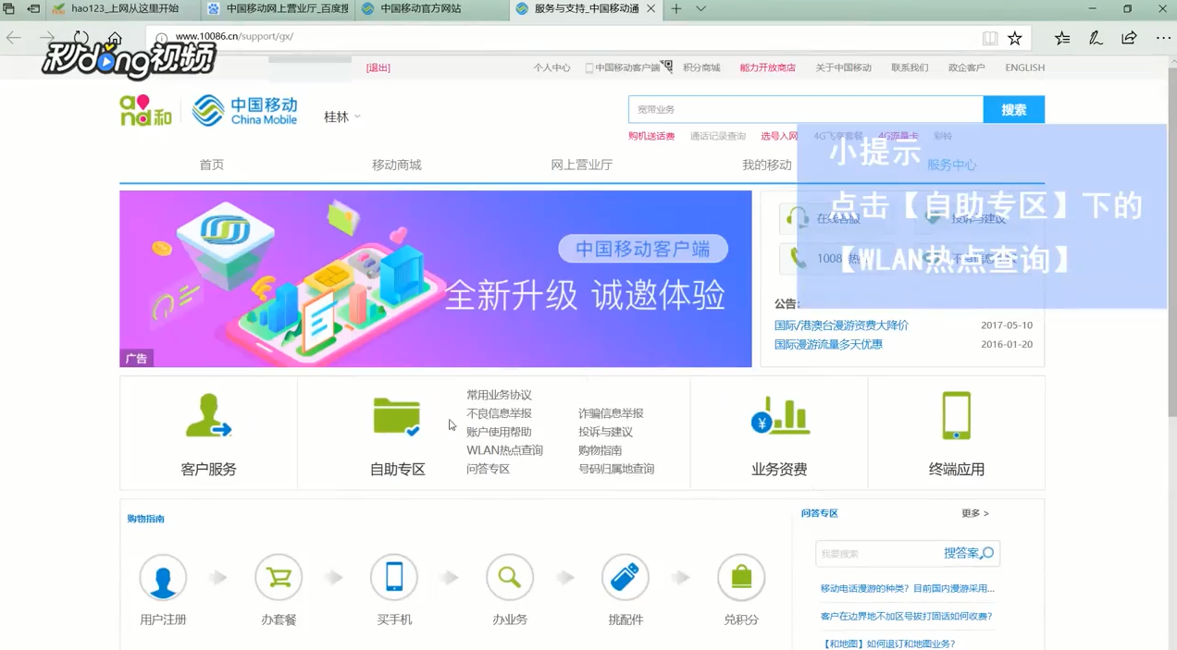This screenshot has width=1177, height=650.
Task: Open favorites hub icon
Action: tap(1062, 38)
